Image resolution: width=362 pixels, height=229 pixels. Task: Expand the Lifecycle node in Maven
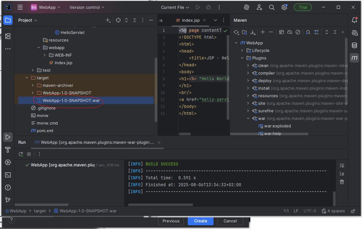(x=242, y=50)
